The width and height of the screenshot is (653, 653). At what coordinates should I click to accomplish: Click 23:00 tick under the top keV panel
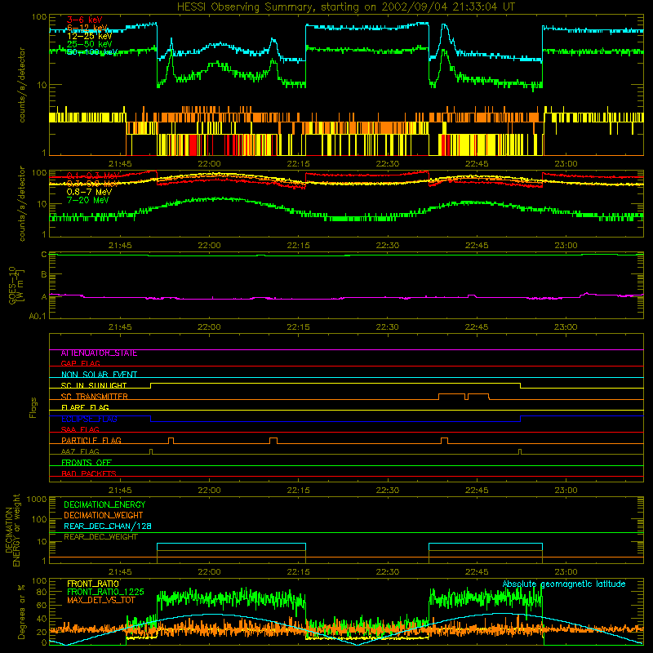(566, 164)
